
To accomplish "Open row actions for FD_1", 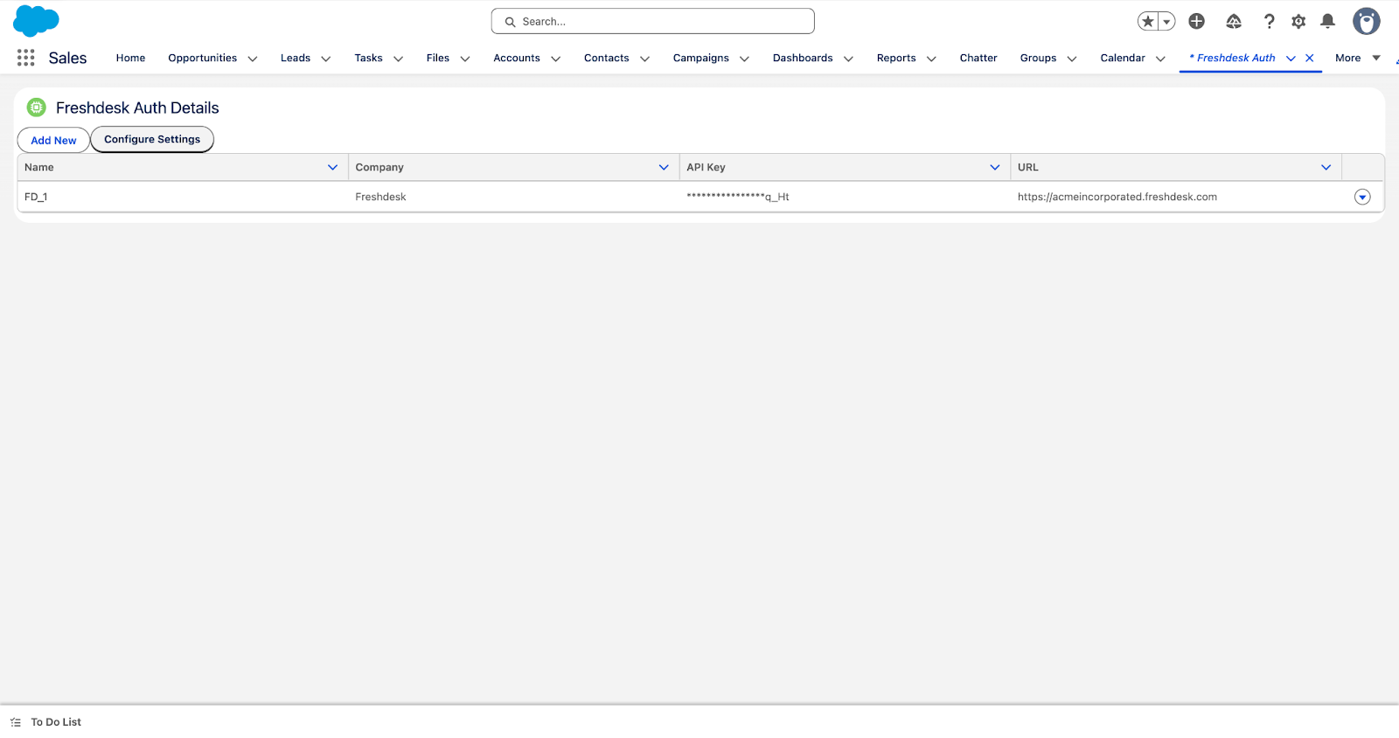I will (1362, 197).
